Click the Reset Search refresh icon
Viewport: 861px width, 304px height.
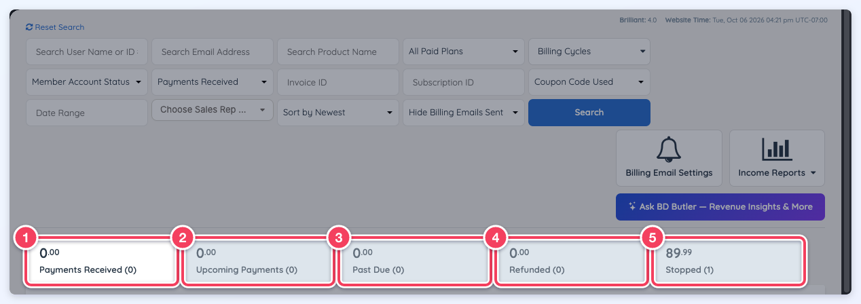[x=29, y=27]
